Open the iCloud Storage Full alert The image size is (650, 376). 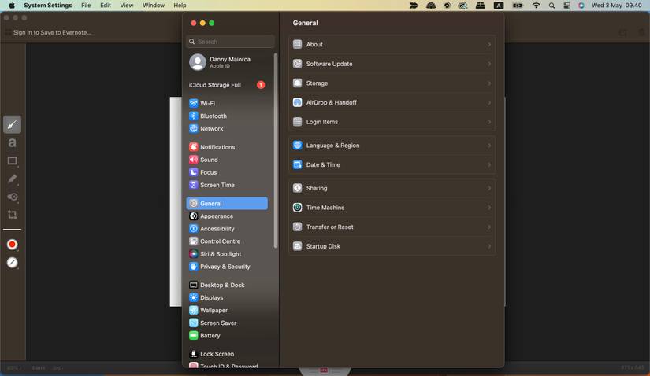[x=227, y=85]
